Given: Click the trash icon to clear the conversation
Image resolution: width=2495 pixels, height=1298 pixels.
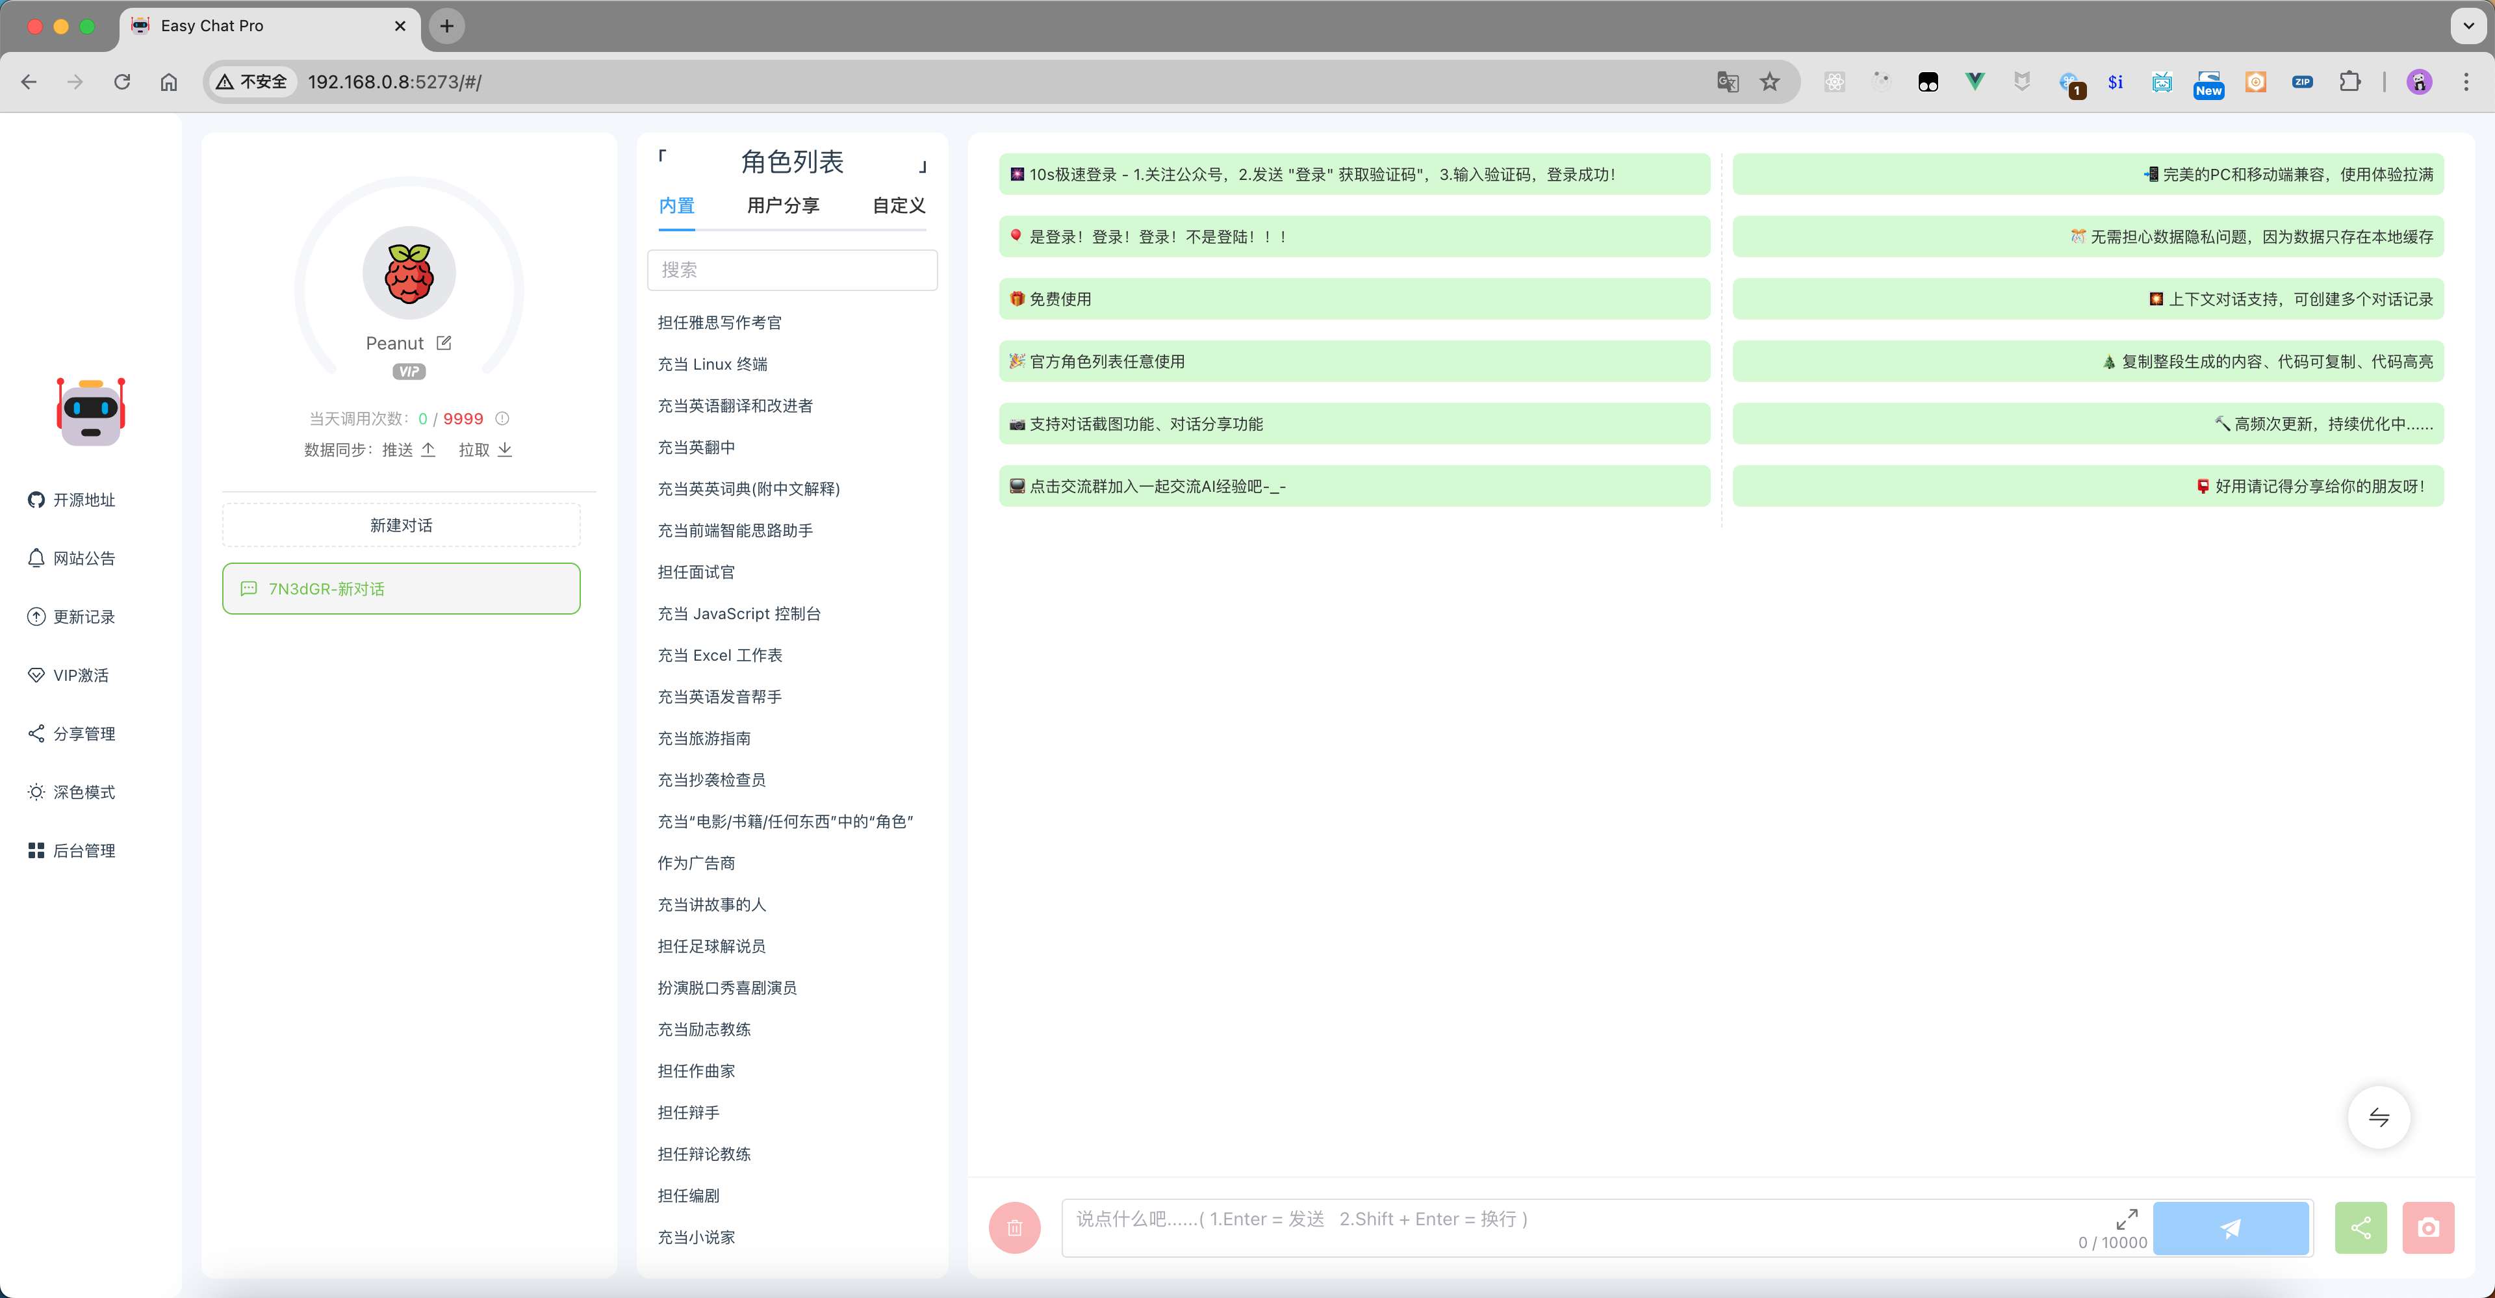Looking at the screenshot, I should pos(1014,1227).
